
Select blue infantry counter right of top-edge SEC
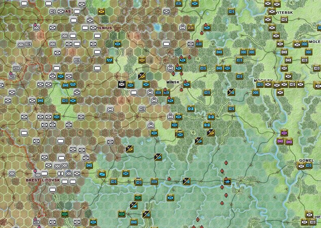195,4
